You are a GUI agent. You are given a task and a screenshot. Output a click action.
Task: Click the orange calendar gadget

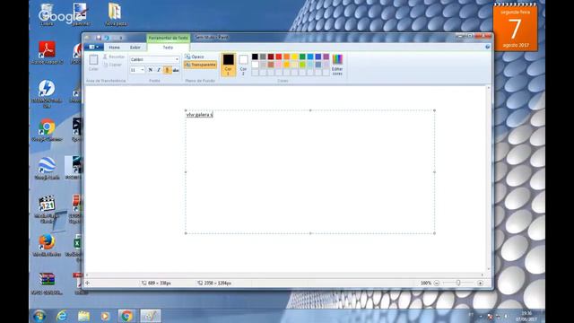515,28
